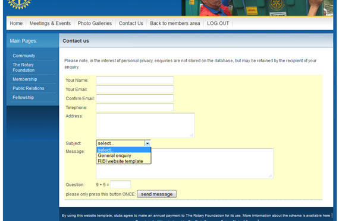Click the 9 + 5 answer box
This screenshot has width=339, height=221.
pyautogui.click(x=120, y=185)
